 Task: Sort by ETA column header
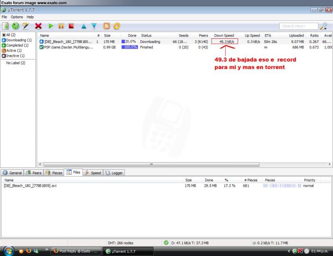click(271, 35)
